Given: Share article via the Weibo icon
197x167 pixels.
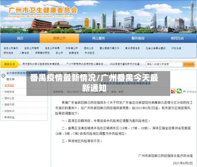Looking at the screenshot, I should tap(173, 91).
